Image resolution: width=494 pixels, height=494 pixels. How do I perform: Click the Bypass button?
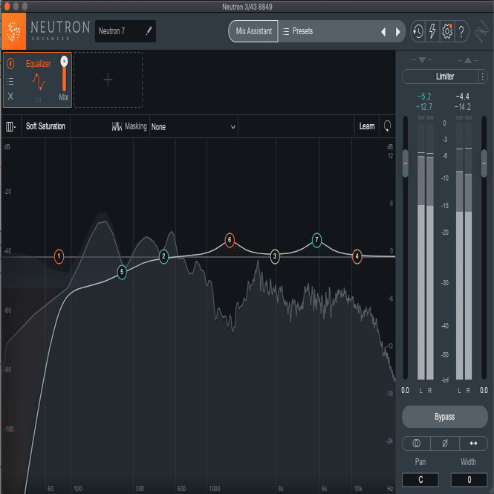coord(445,417)
